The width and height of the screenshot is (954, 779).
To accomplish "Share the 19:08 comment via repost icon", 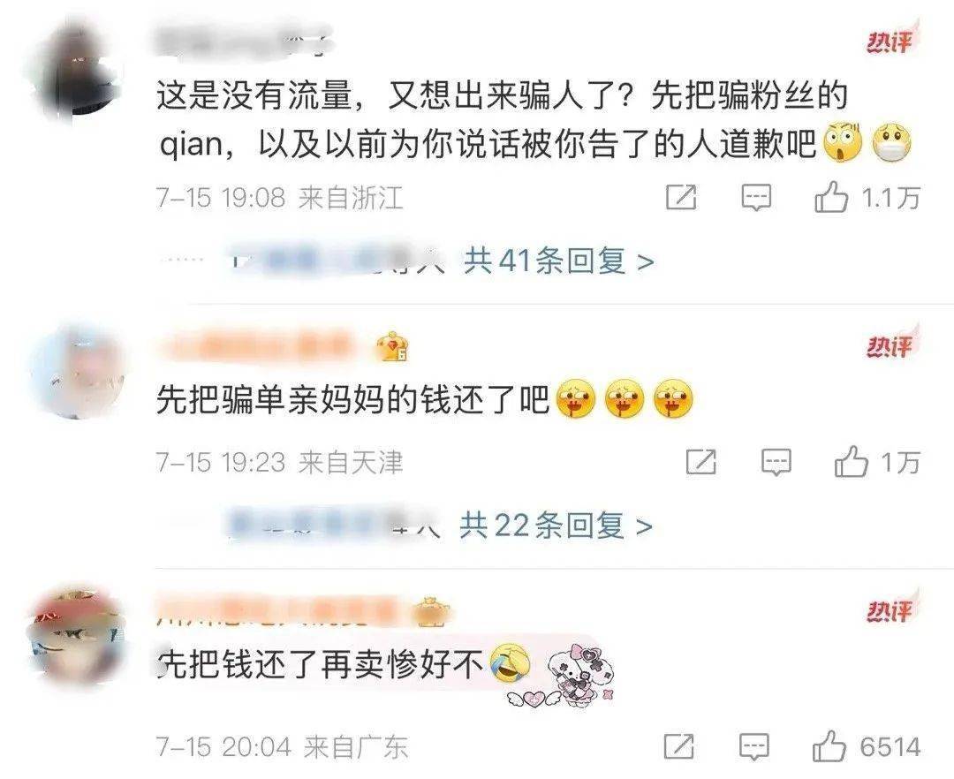I will coord(681,198).
